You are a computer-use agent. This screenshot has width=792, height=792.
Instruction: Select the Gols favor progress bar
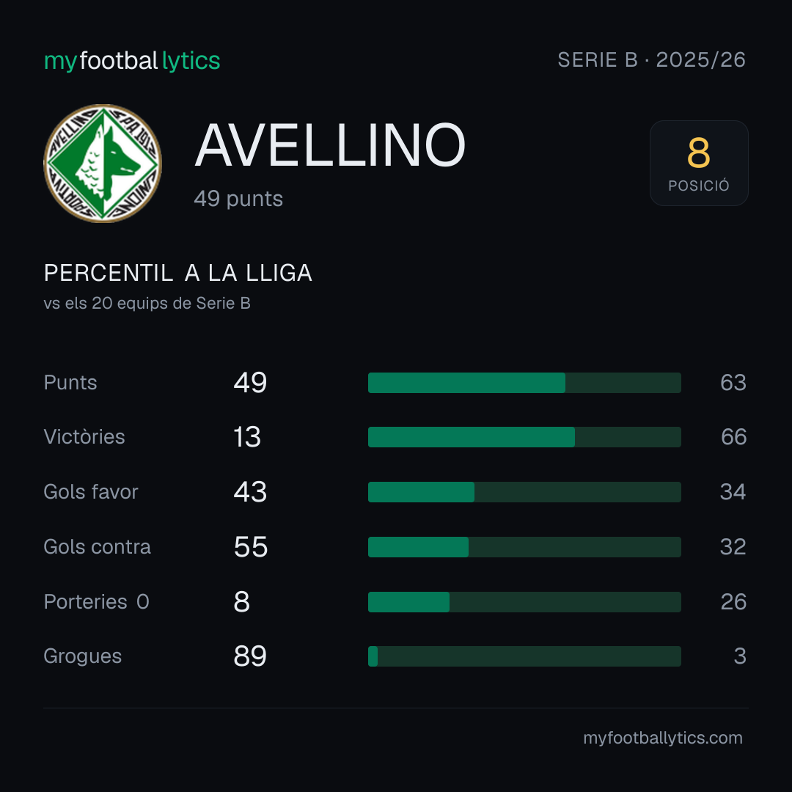tap(524, 492)
